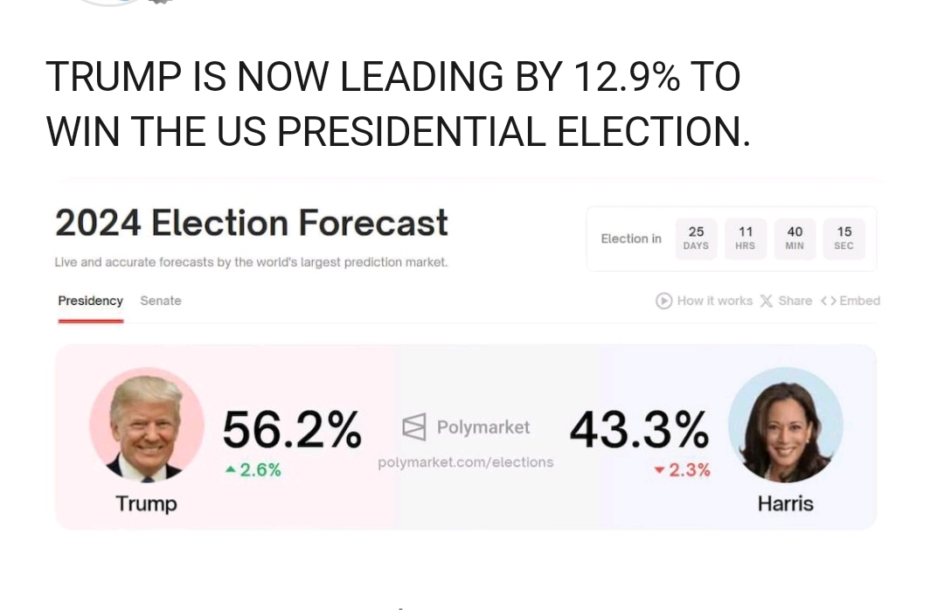Click the Polymarket logo icon
This screenshot has height=610, width=944.
click(414, 427)
